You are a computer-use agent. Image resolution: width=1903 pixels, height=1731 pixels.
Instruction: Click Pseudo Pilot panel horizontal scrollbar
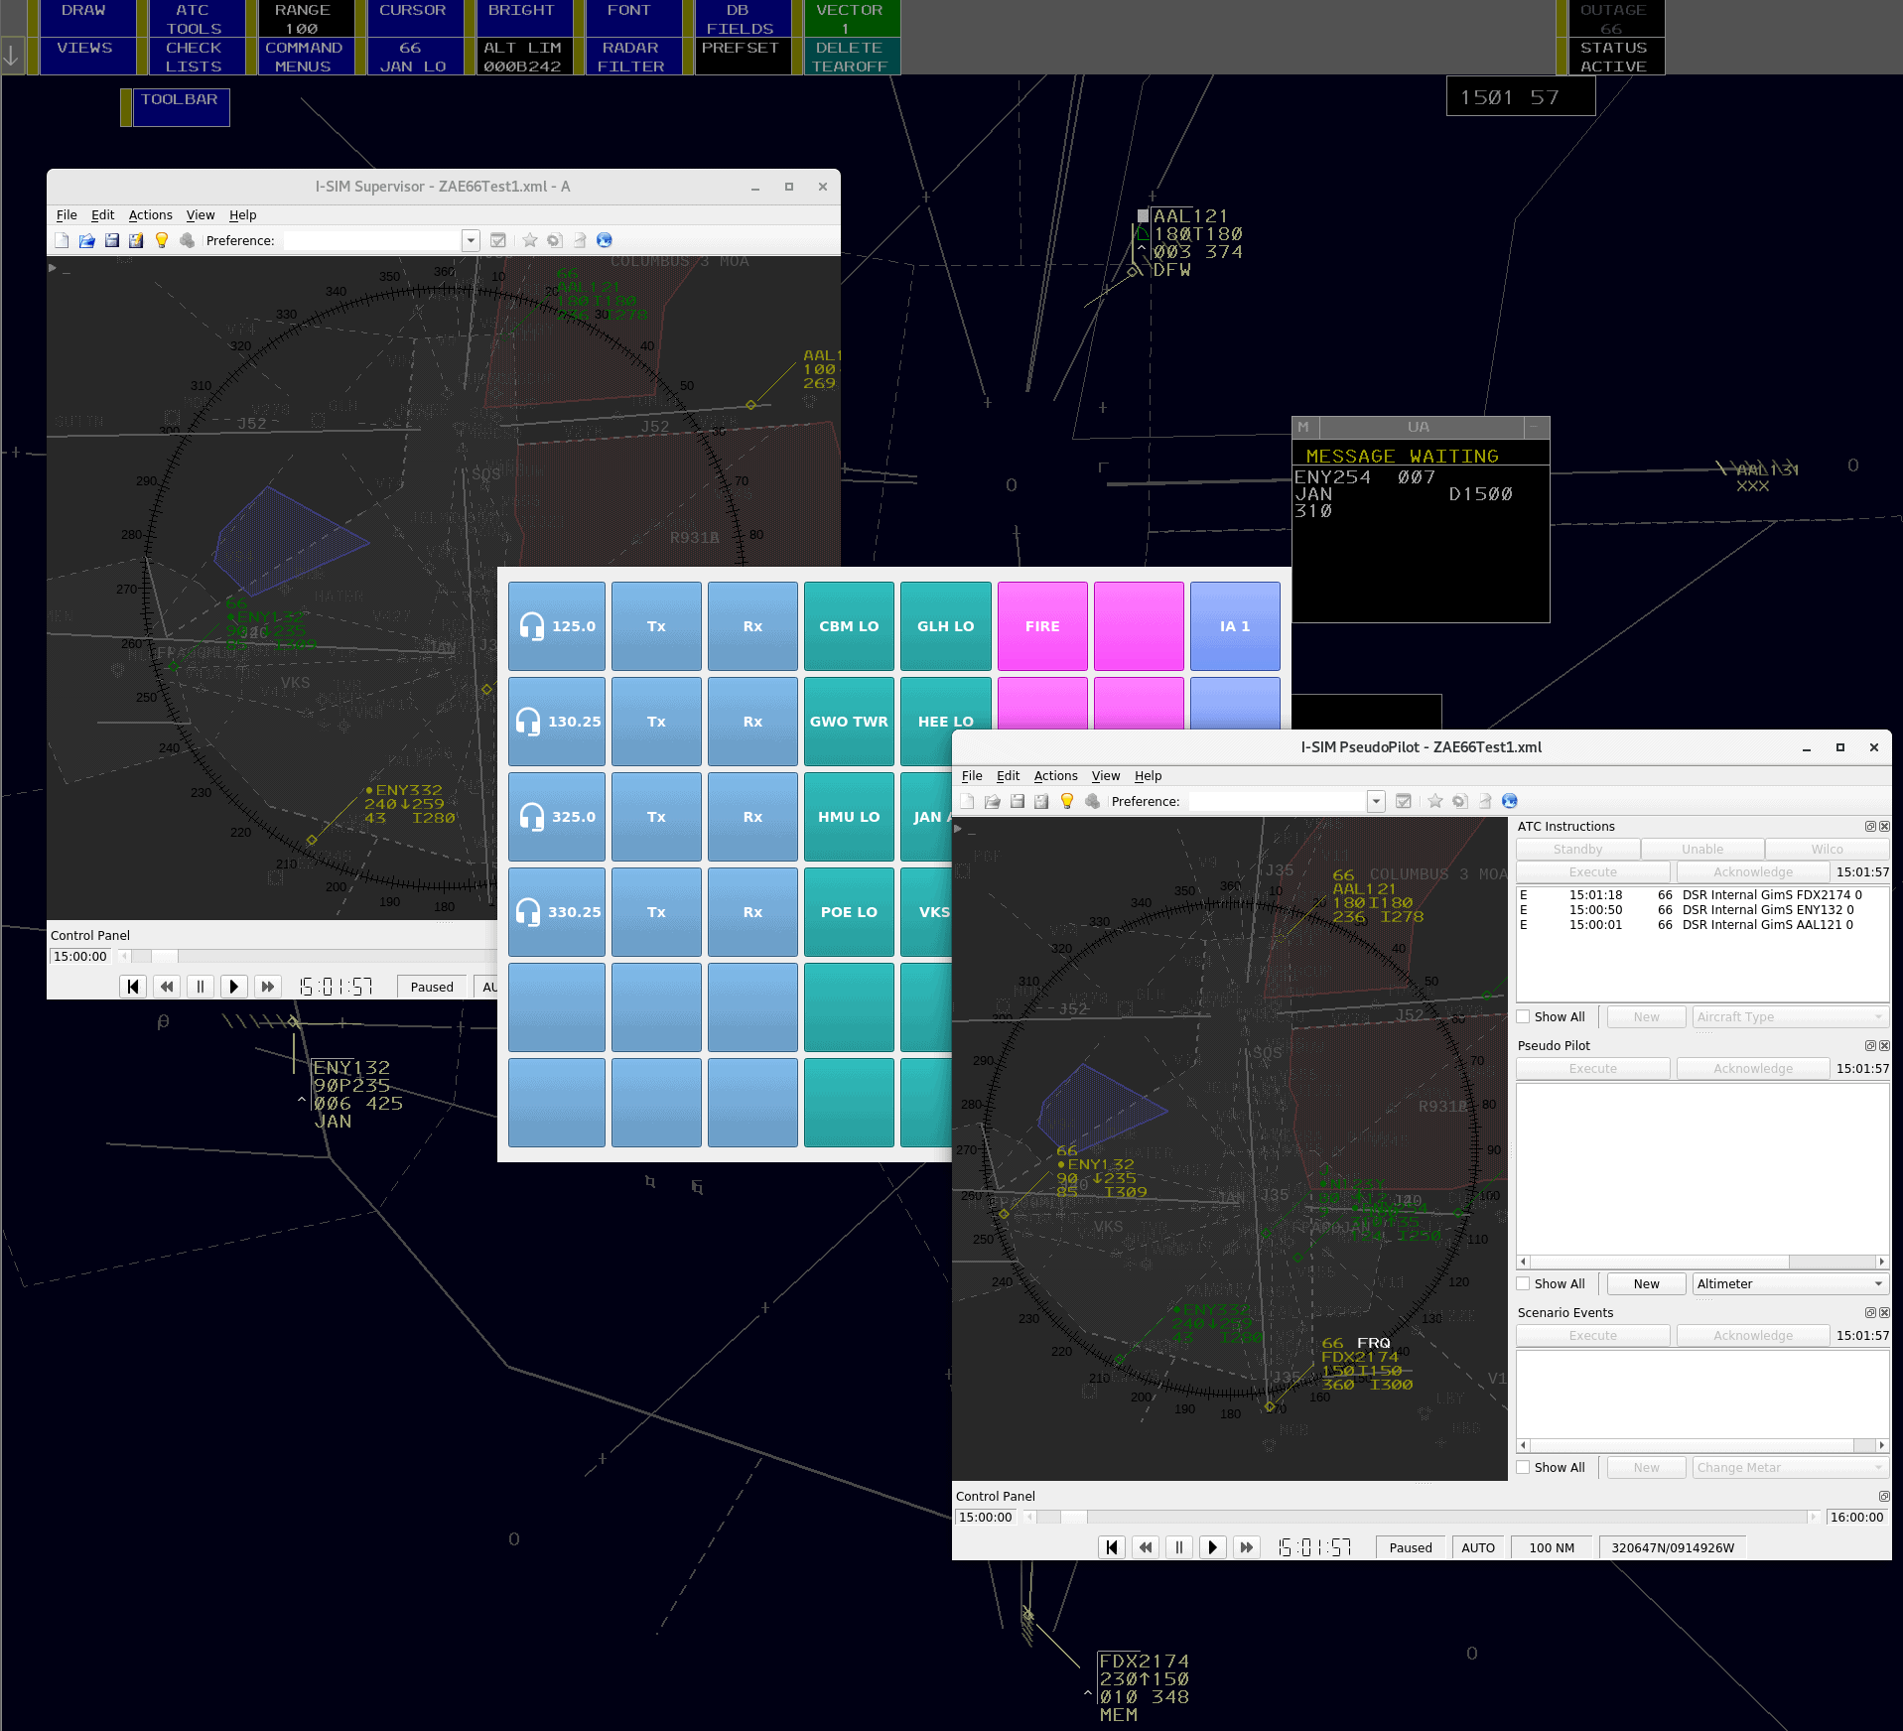pos(1701,1262)
